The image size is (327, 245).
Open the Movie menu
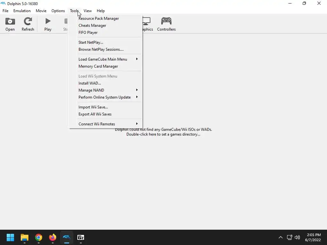click(41, 11)
